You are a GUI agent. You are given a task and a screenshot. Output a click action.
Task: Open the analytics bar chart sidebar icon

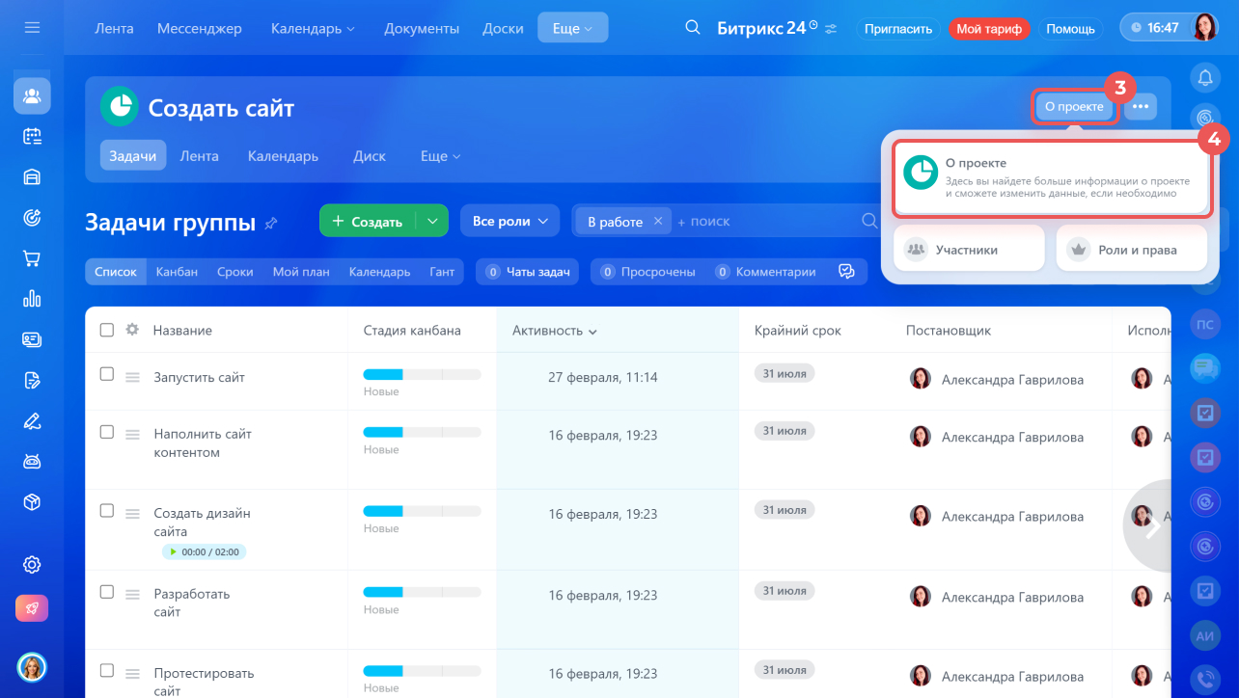(32, 299)
